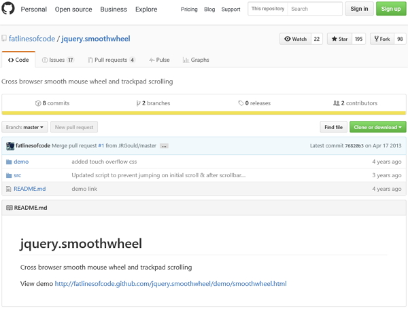Open the Open source menu item
The image size is (408, 309).
click(x=73, y=10)
